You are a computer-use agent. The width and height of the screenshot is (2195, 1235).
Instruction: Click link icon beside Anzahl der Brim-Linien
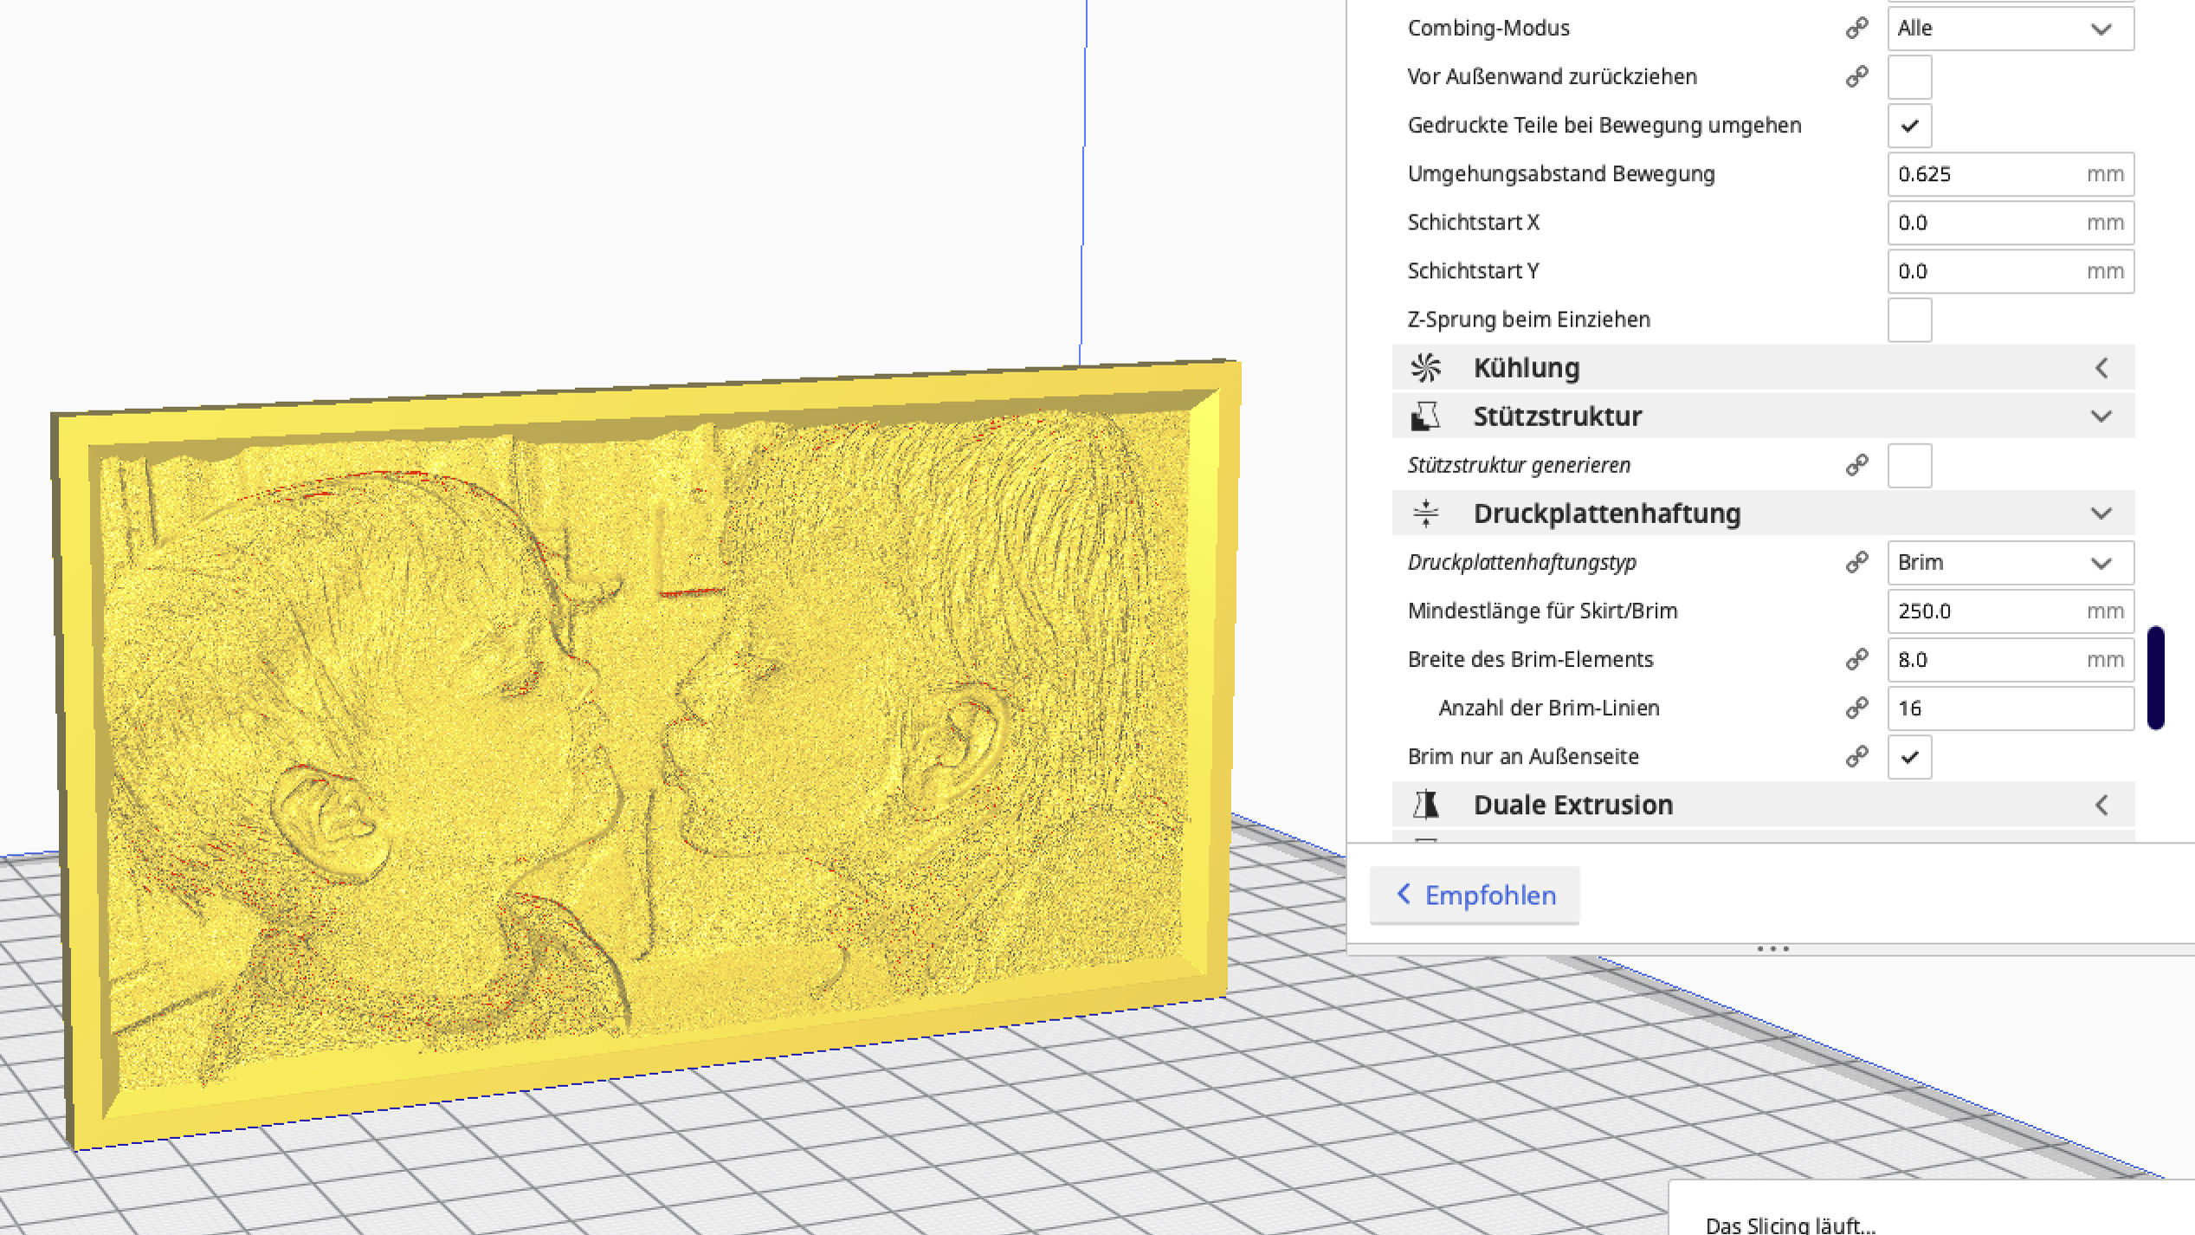(x=1856, y=708)
